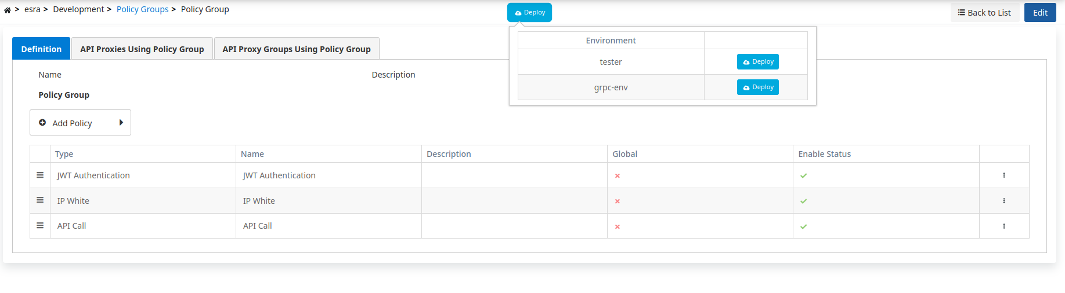This screenshot has height=293, width=1065.
Task: Open kebab menu for API Call row
Action: 1003,226
